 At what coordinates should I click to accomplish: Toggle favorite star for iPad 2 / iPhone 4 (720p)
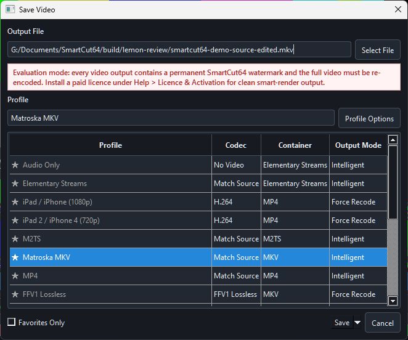15,221
